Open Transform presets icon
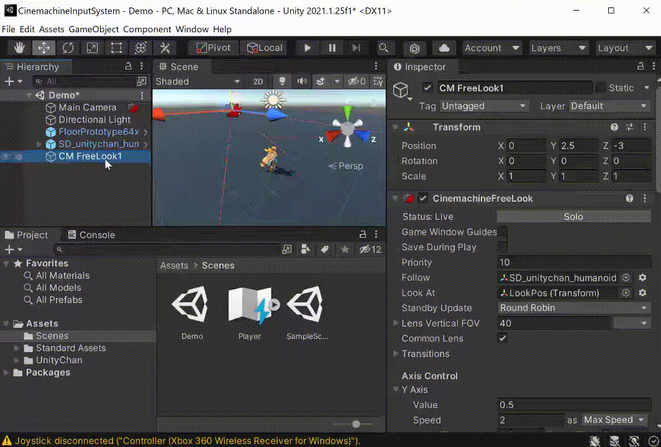 tap(629, 127)
